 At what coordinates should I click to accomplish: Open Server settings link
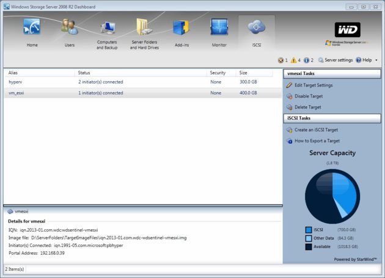click(x=339, y=60)
